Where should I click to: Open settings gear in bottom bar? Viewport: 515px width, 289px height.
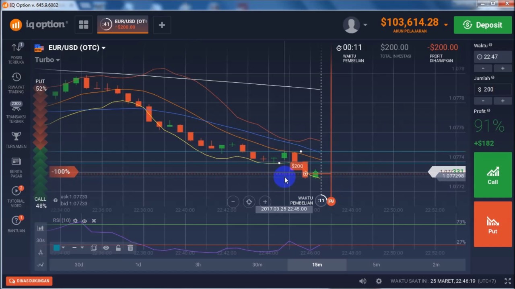379,281
